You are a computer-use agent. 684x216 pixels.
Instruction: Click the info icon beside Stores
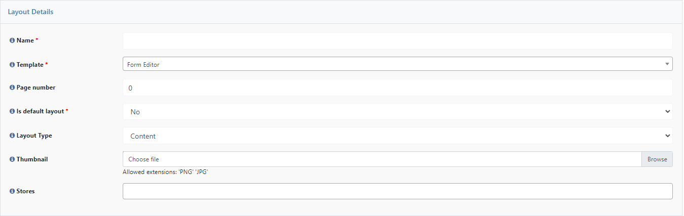(12, 191)
